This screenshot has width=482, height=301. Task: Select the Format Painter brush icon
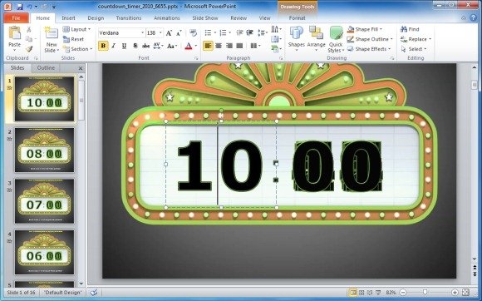[x=29, y=49]
